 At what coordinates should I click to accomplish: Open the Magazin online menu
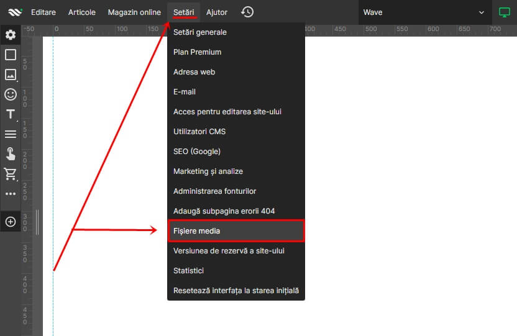[x=134, y=12]
